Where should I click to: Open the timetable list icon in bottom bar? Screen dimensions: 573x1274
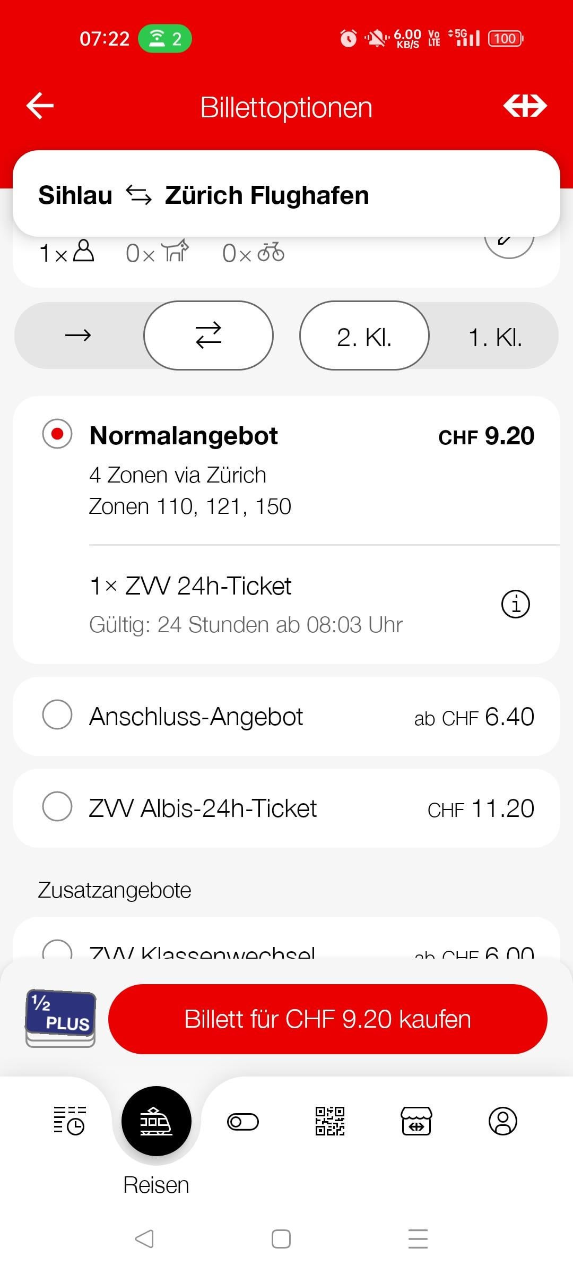tap(69, 1121)
